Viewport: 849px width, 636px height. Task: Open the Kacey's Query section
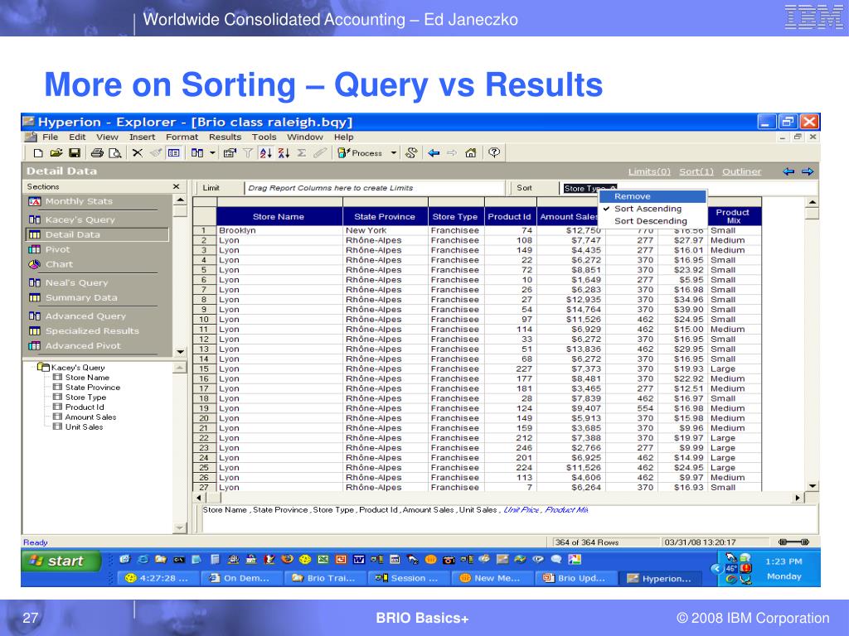80,219
